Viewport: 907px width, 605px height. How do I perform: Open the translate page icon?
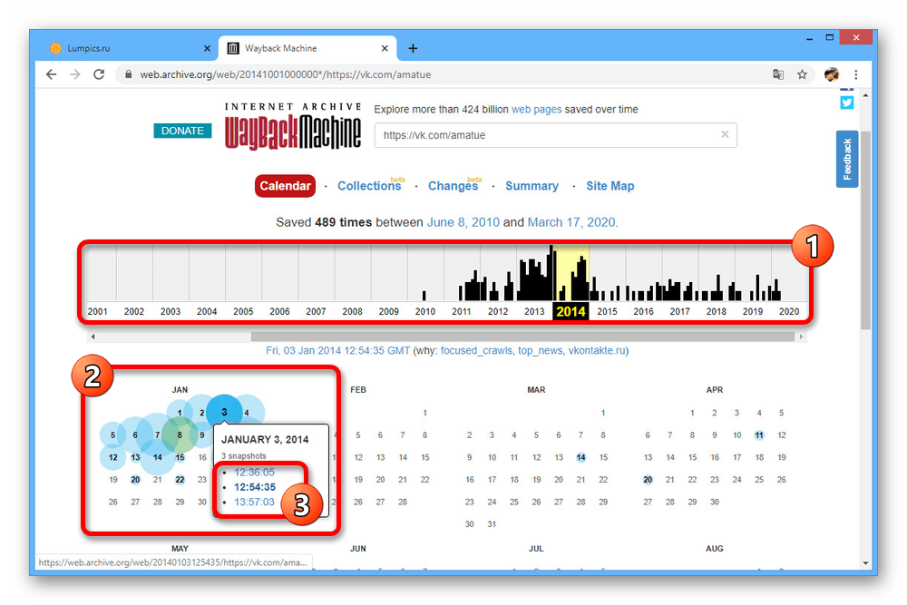(778, 74)
